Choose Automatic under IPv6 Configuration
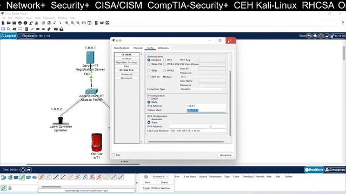This screenshot has width=346, height=194. coord(149,119)
